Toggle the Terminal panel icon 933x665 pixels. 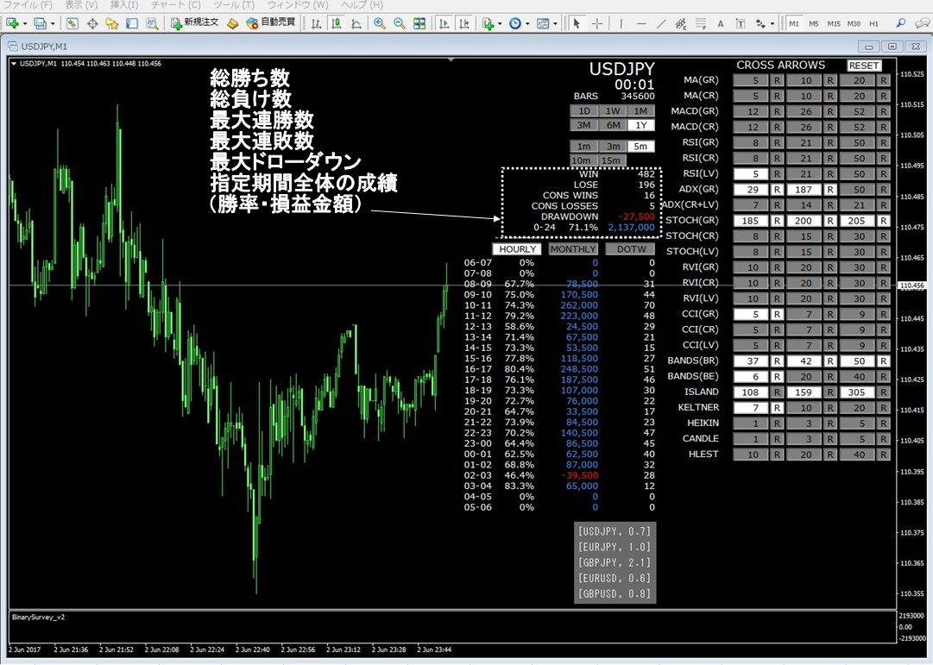[132, 23]
